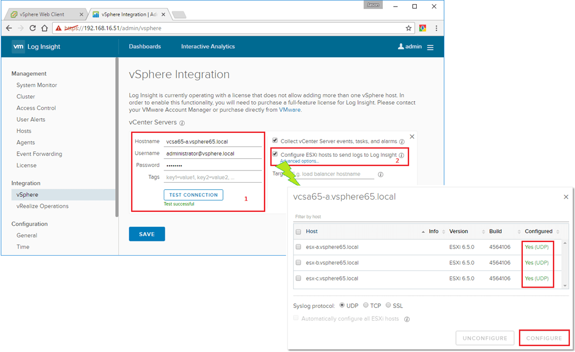Click the hosts table scroll-down arrow
The image size is (575, 352).
(x=565, y=286)
